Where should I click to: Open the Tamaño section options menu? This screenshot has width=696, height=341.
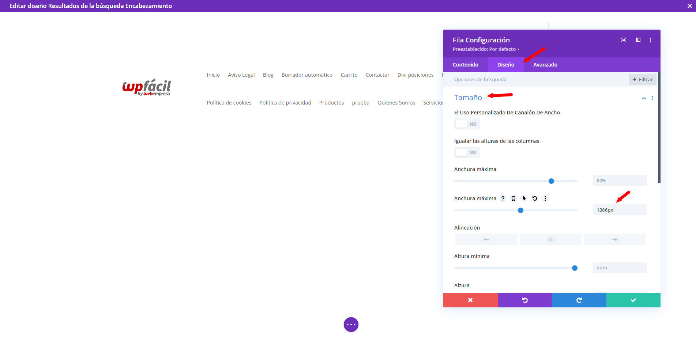[652, 98]
